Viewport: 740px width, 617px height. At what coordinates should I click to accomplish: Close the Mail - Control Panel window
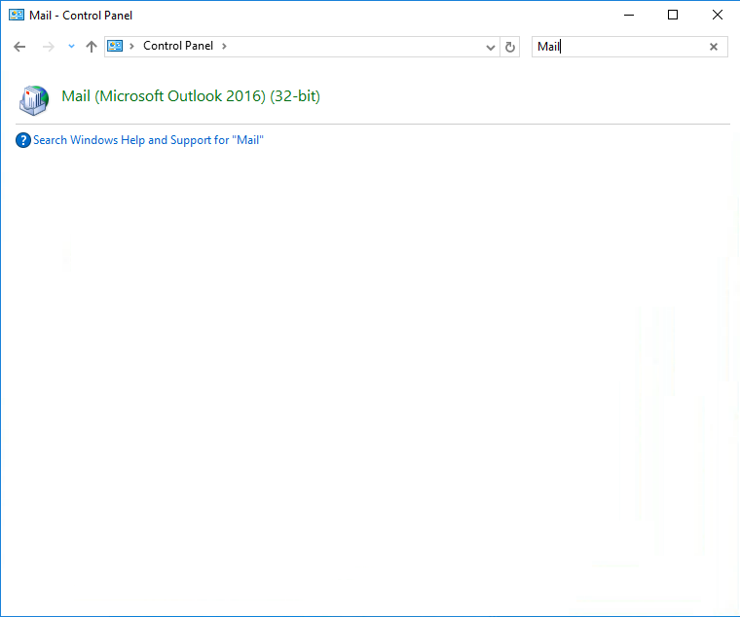click(718, 16)
